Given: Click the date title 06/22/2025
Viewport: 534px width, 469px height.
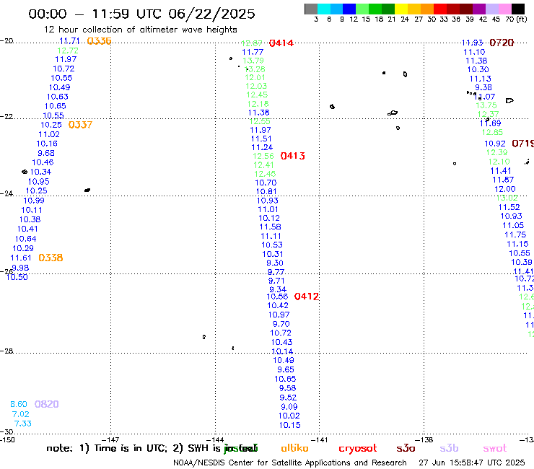Looking at the screenshot, I should coord(211,14).
